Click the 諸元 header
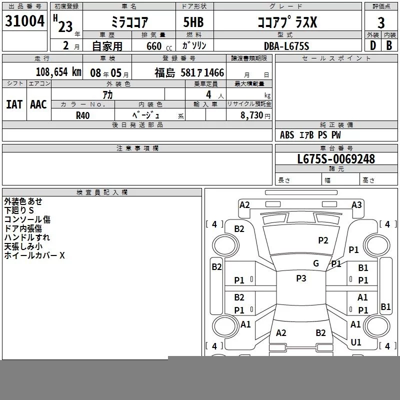The image size is (400, 400). [336, 168]
